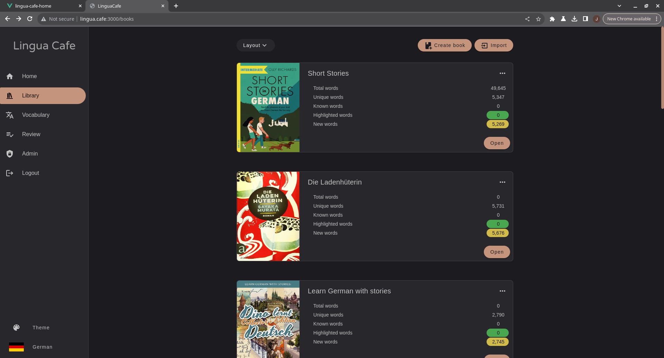Click the Die Ladenhüterin book cover
This screenshot has height=358, width=664.
point(268,216)
